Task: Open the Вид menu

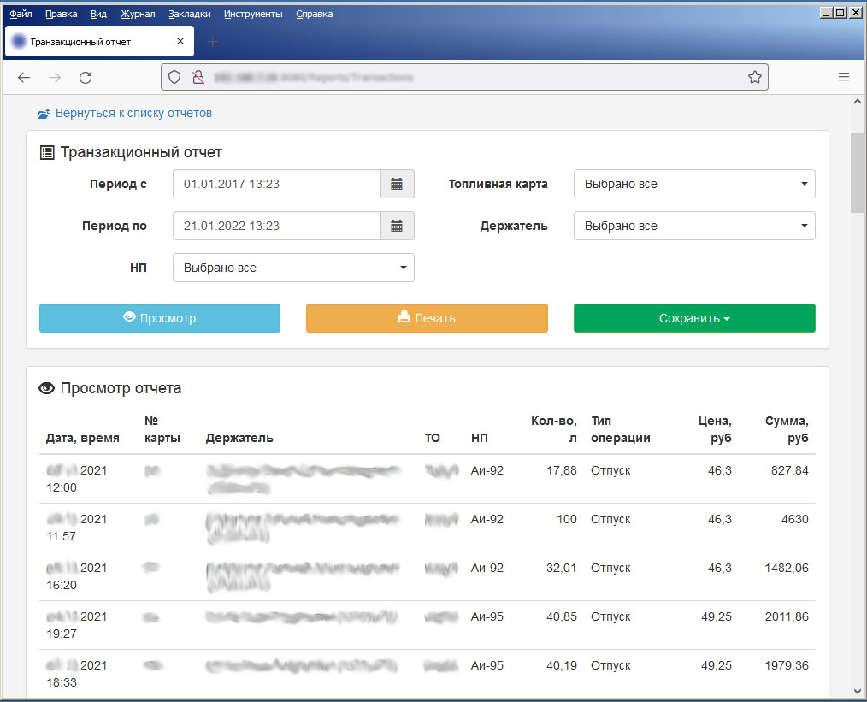Action: [x=99, y=14]
